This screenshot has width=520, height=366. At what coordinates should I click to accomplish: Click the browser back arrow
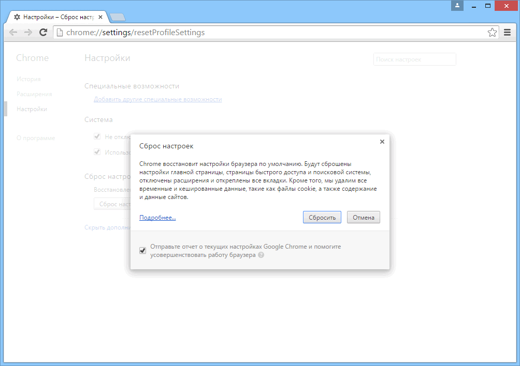(13, 33)
